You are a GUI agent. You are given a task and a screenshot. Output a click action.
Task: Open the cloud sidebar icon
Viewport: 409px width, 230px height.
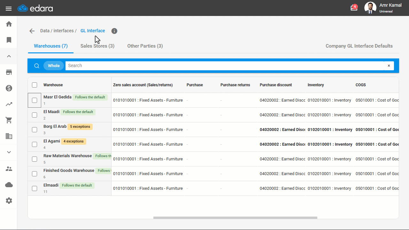(9, 185)
